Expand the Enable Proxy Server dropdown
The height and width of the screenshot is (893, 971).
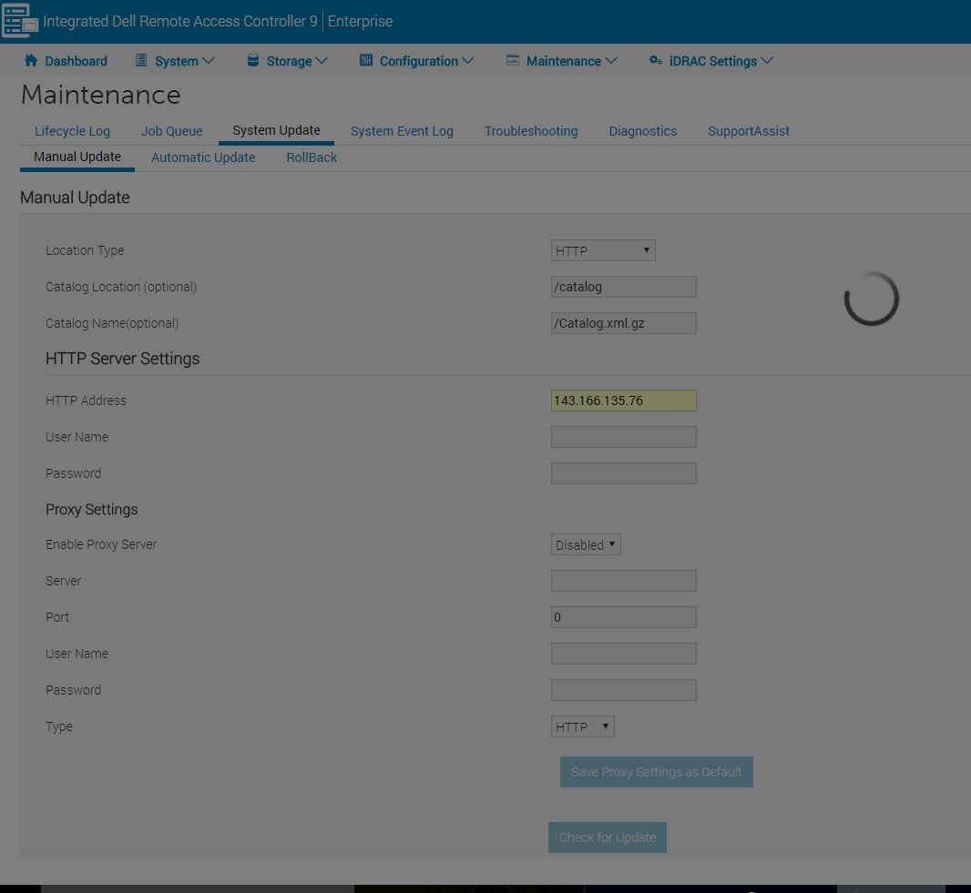coord(586,545)
